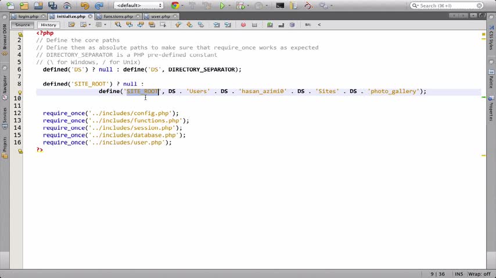The width and height of the screenshot is (496, 278).
Task: Click the Toggle Bookmark icon
Action: (201, 24)
